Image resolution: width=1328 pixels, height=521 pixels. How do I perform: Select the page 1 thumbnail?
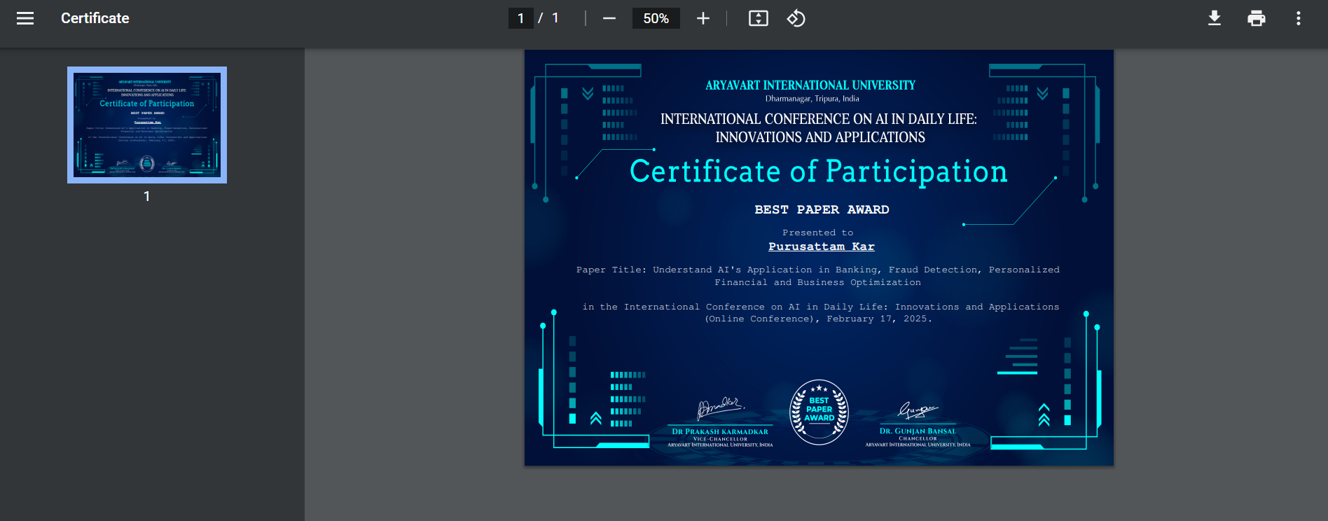pos(147,125)
